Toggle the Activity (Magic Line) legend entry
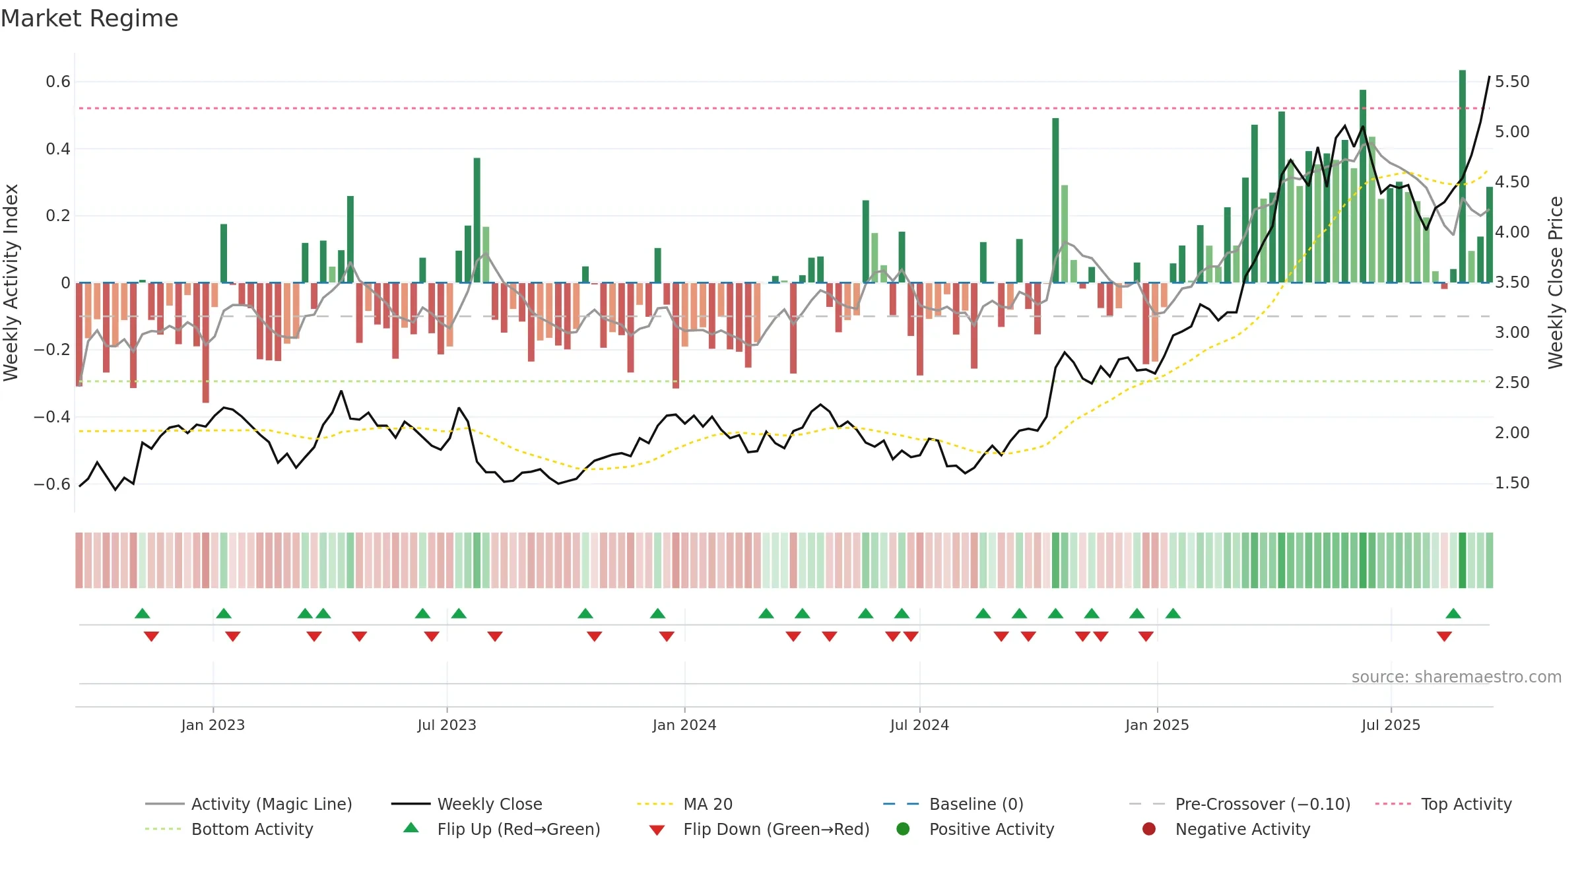 click(249, 804)
